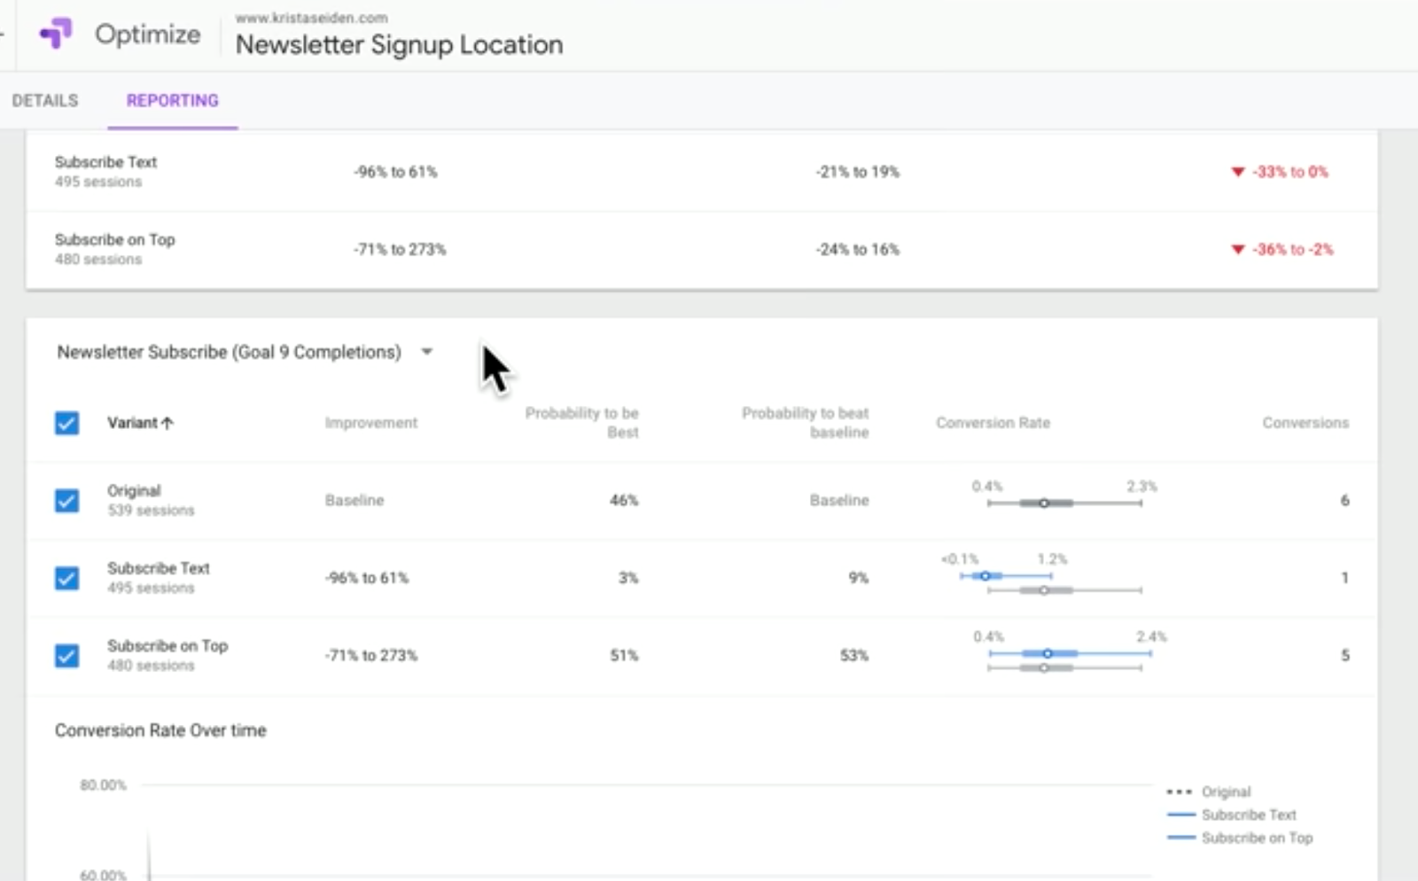
Task: Click the Subscribe Text legend line
Action: pos(1181,815)
